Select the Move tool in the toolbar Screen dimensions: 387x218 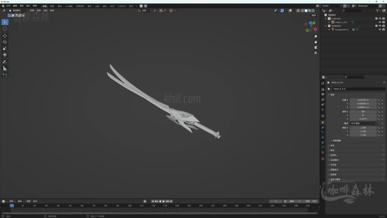[x=5, y=35]
